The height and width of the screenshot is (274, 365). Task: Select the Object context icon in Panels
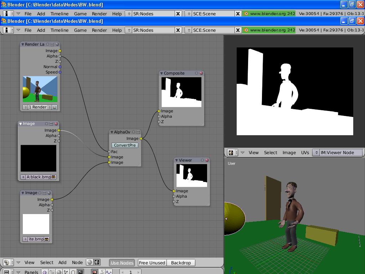66,272
